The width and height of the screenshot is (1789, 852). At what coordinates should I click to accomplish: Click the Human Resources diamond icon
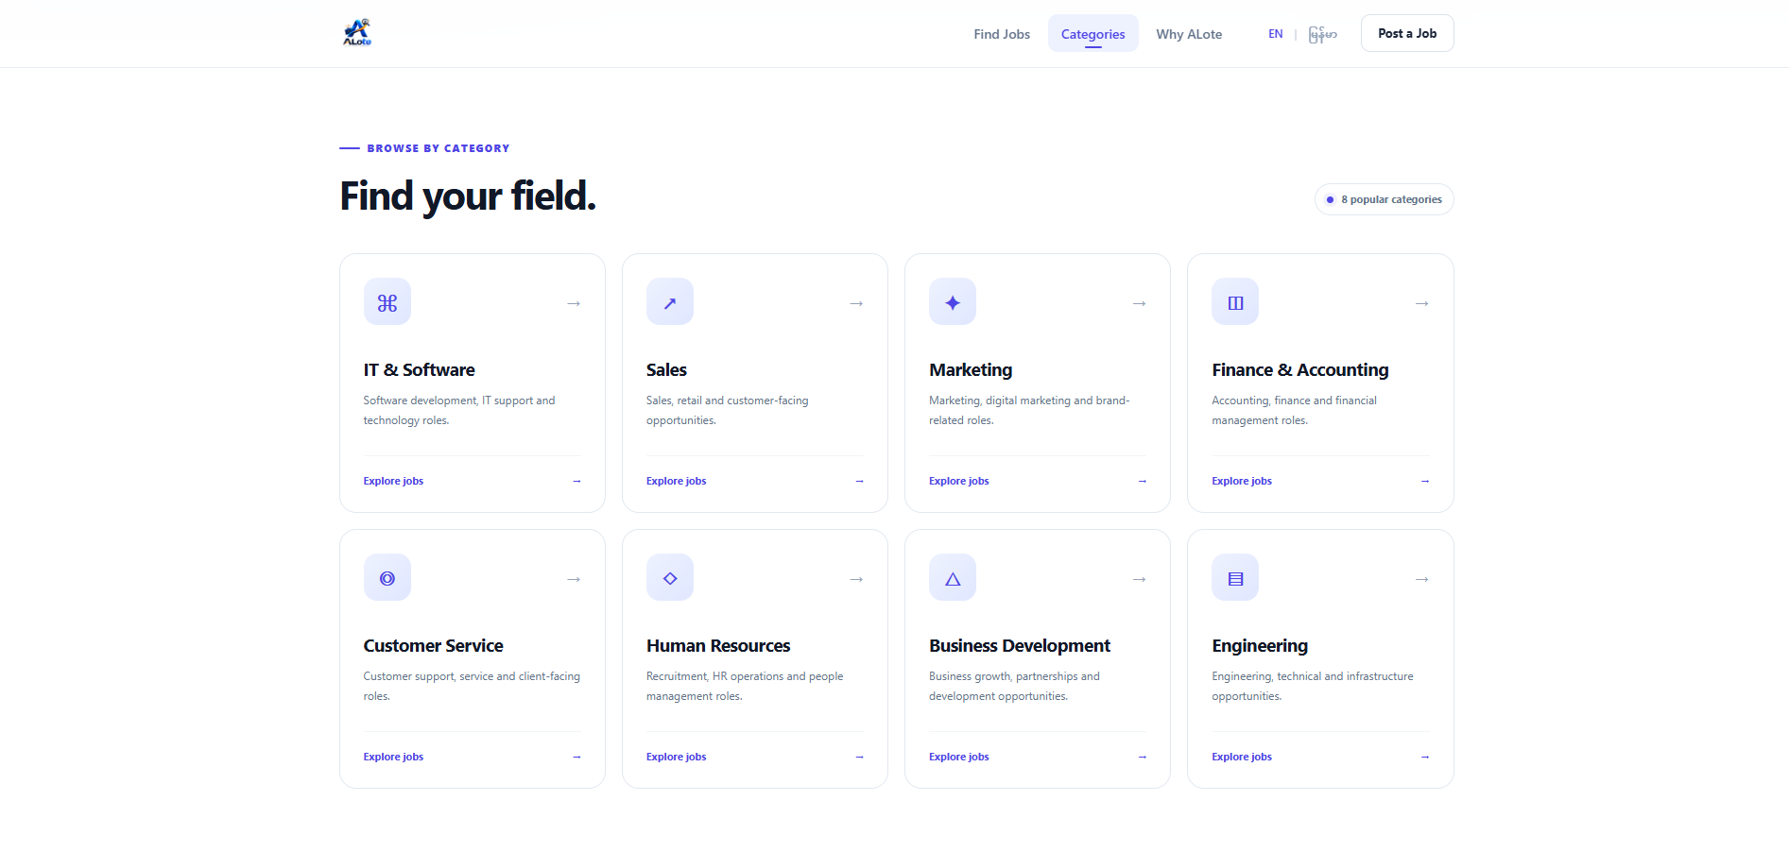670,578
